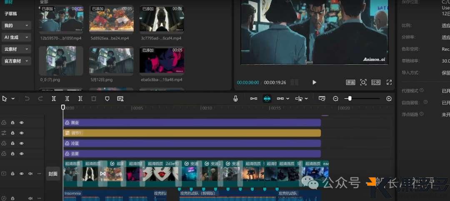Select the pointer selection tool
The image size is (450, 201).
coord(5,99)
